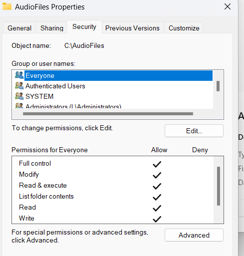Go to the Previous Versions tab
The width and height of the screenshot is (244, 256).
[132, 28]
